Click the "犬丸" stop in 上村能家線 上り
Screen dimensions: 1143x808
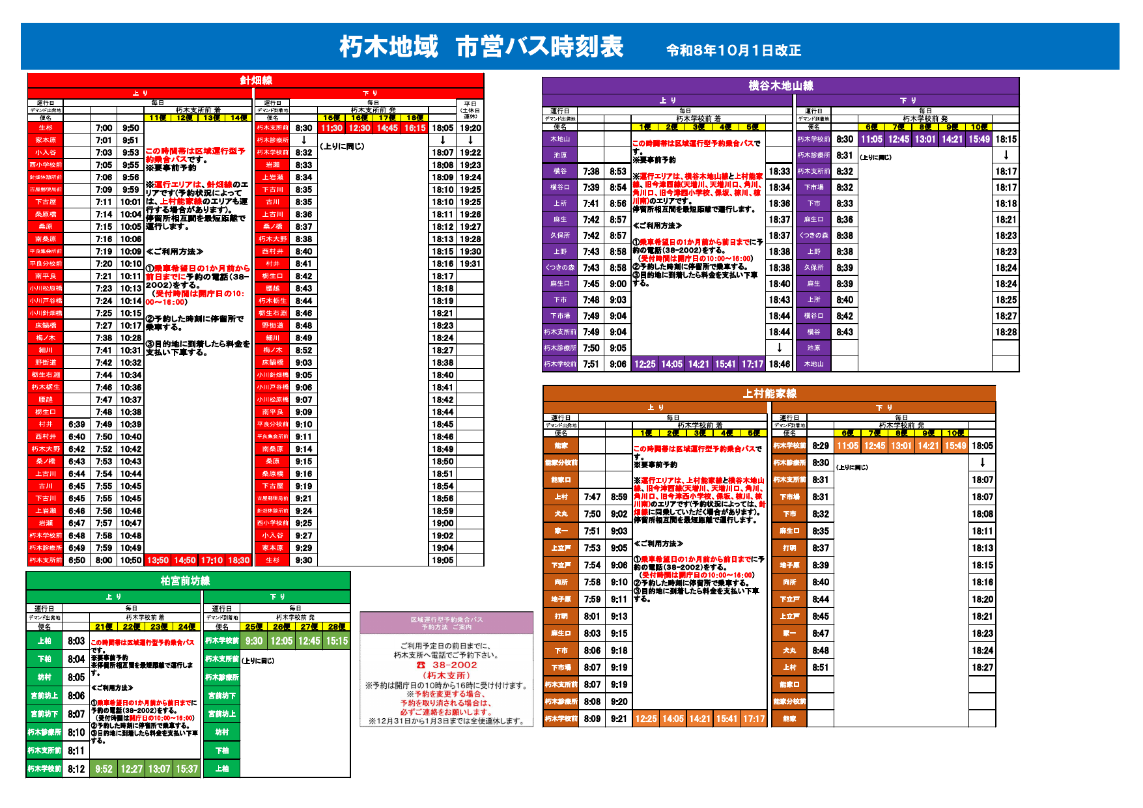[561, 514]
